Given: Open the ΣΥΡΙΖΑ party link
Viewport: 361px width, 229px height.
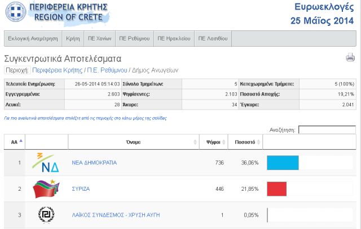Looking at the screenshot, I should pos(80,189).
